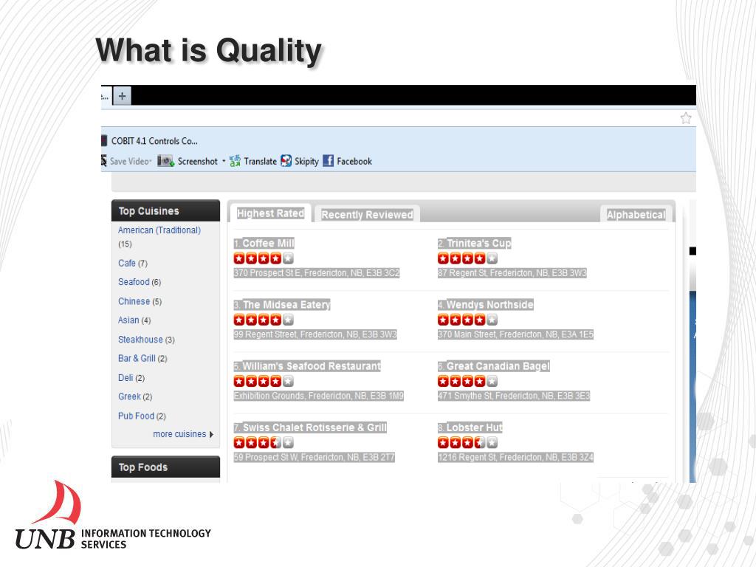Image resolution: width=756 pixels, height=567 pixels.
Task: Click the Translate toolbar icon
Action: 235,161
